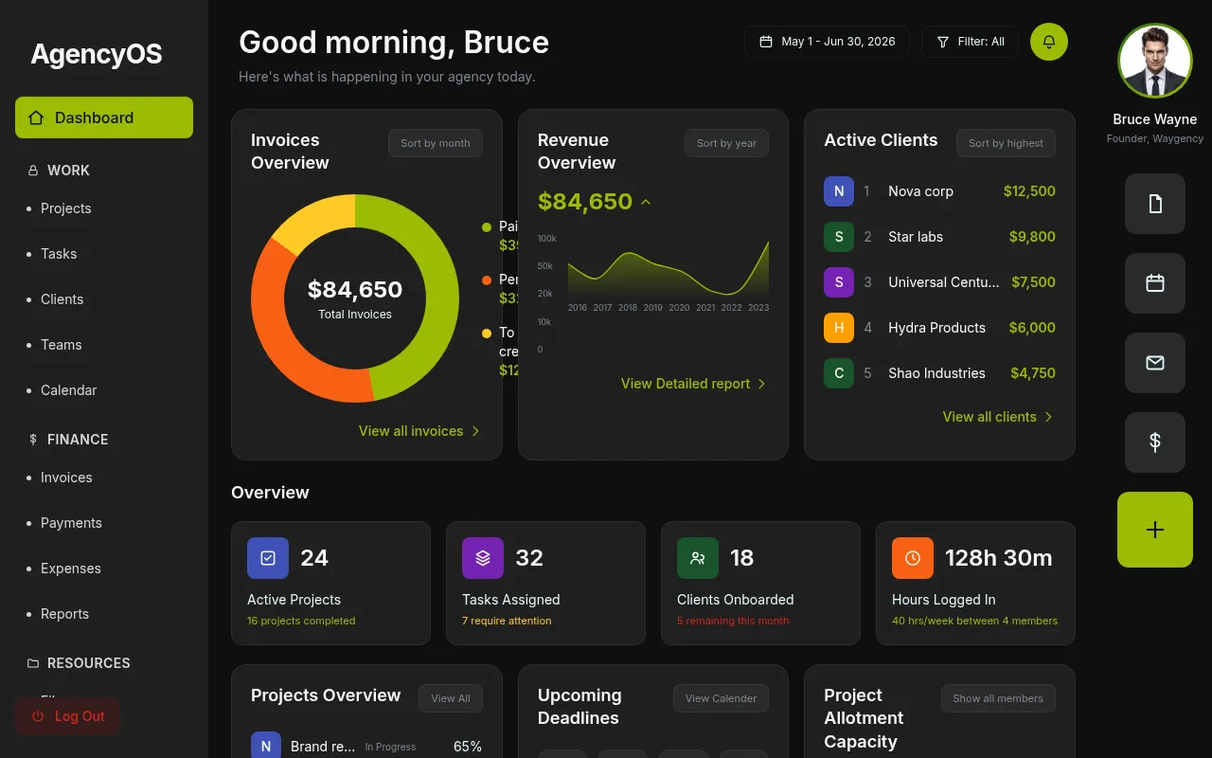Open the calendar icon in right panel
This screenshot has height=758, width=1212.
click(1155, 283)
